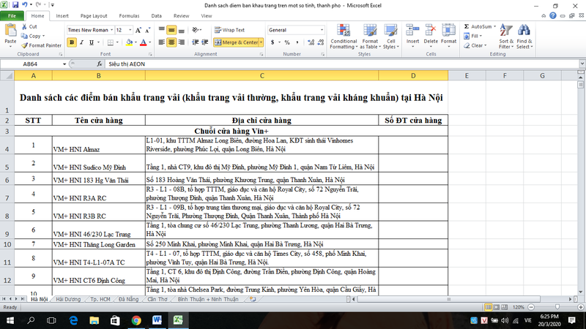This screenshot has width=586, height=329.
Task: Align text left
Action: click(x=161, y=42)
